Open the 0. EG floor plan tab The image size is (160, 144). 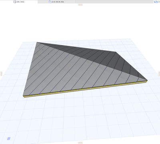56,2
